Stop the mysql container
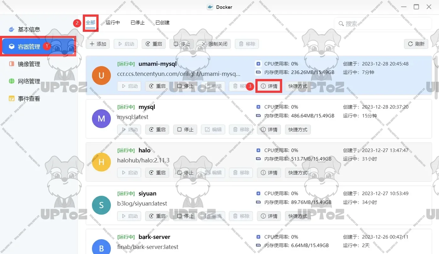Viewport: 439px width, 254px height. coord(185,129)
